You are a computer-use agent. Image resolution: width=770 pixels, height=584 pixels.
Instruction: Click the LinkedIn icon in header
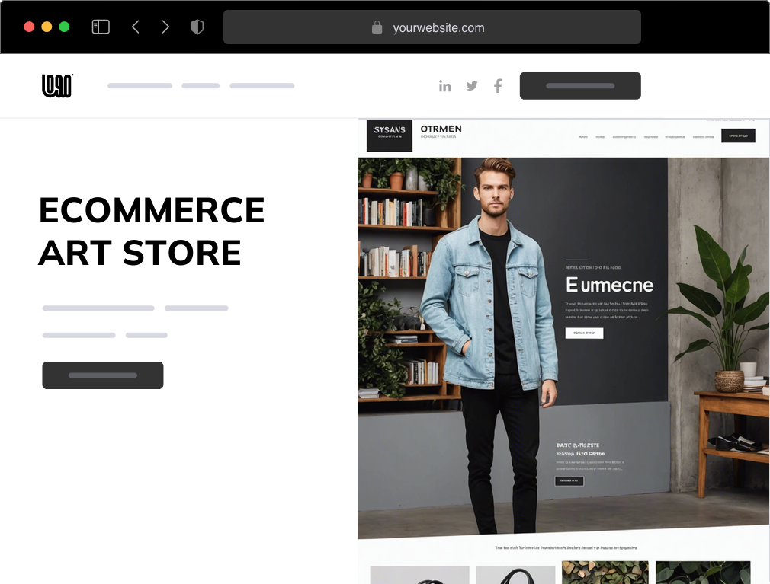[445, 86]
